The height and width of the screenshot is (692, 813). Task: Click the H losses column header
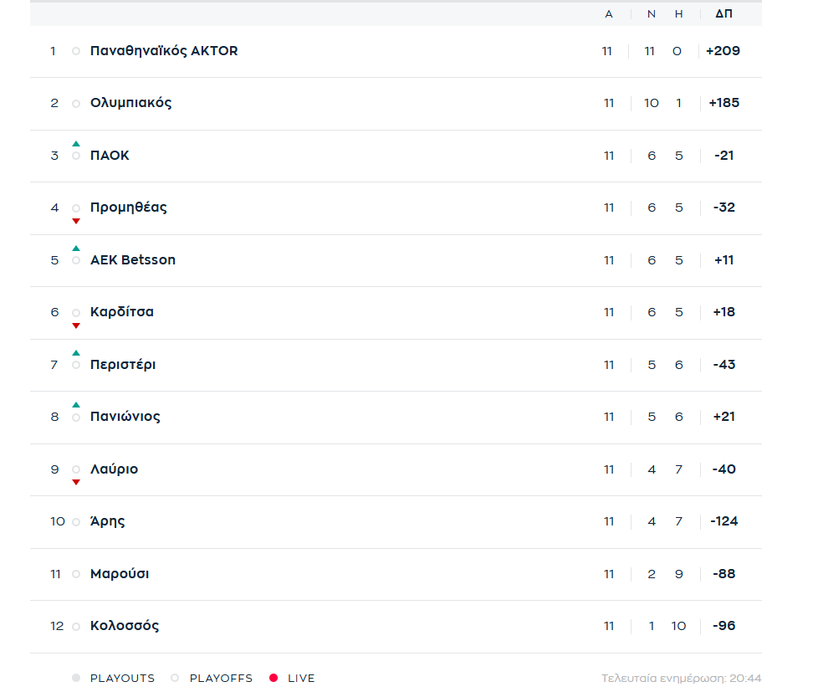click(678, 14)
